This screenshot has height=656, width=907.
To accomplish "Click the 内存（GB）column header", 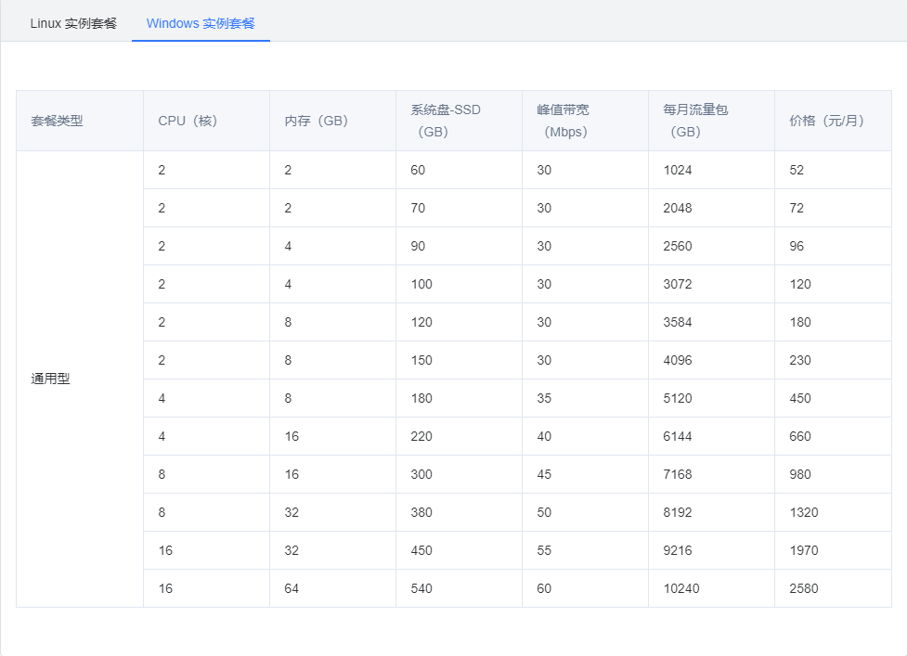I will (x=317, y=121).
